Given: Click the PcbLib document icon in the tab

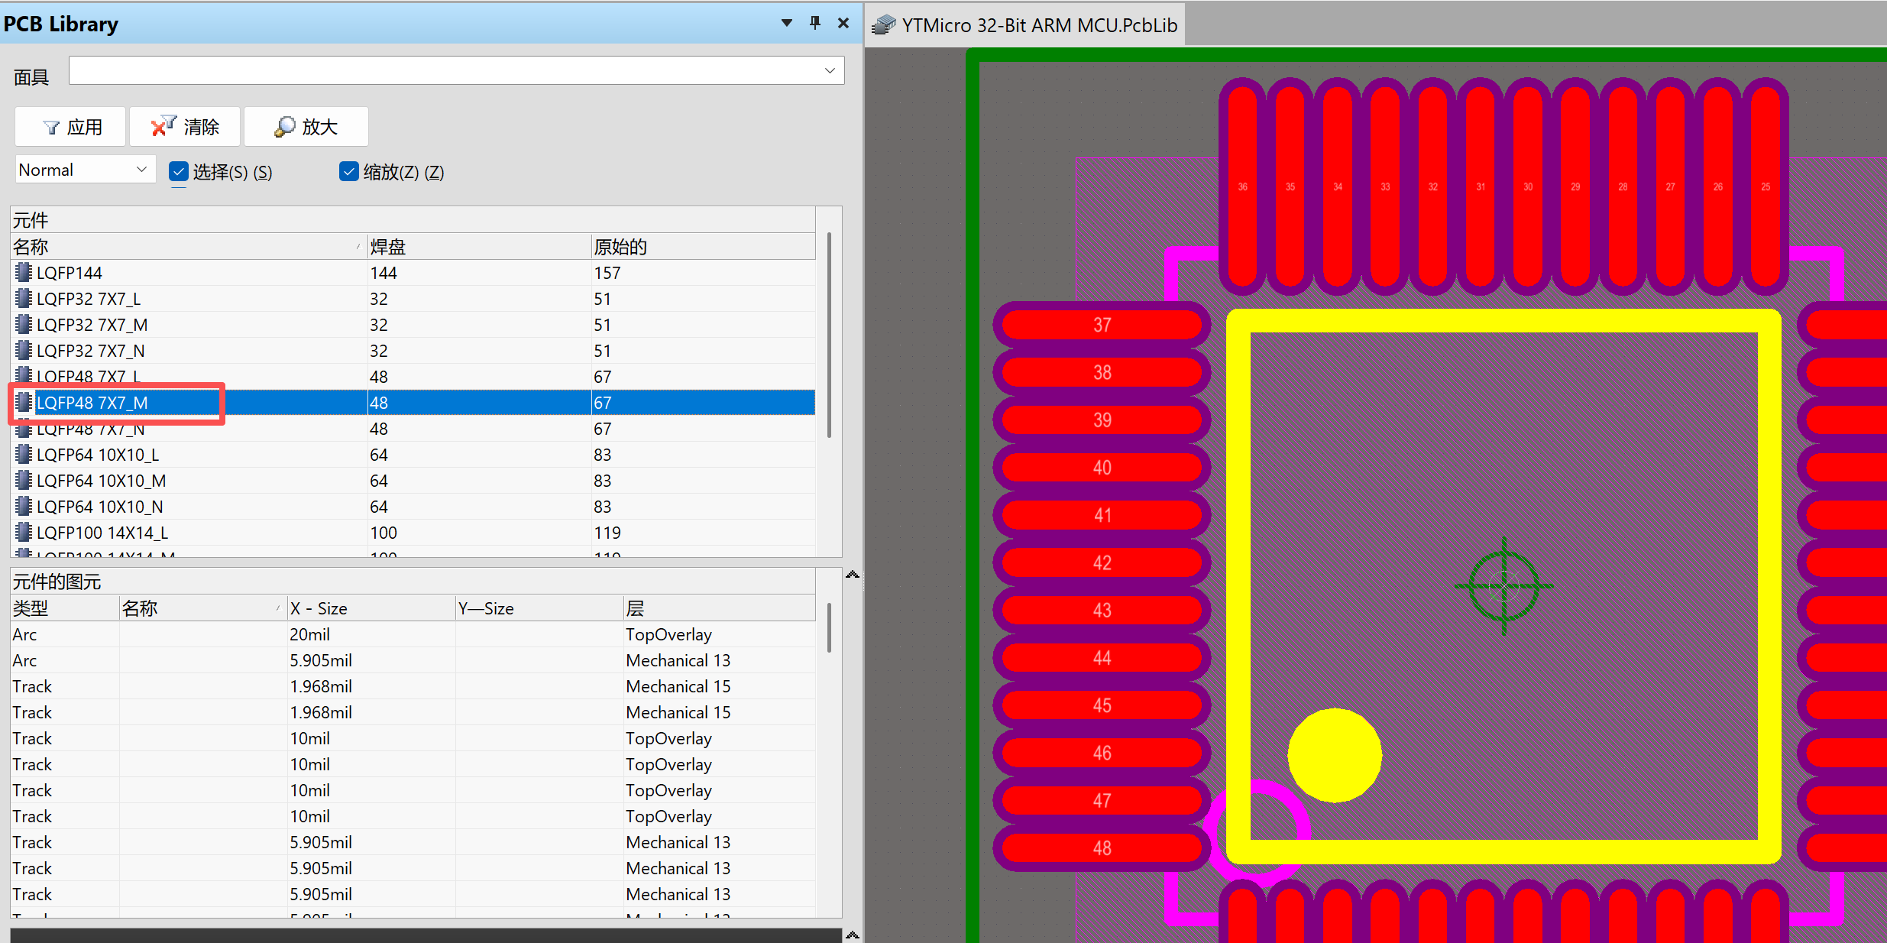Looking at the screenshot, I should pos(884,25).
